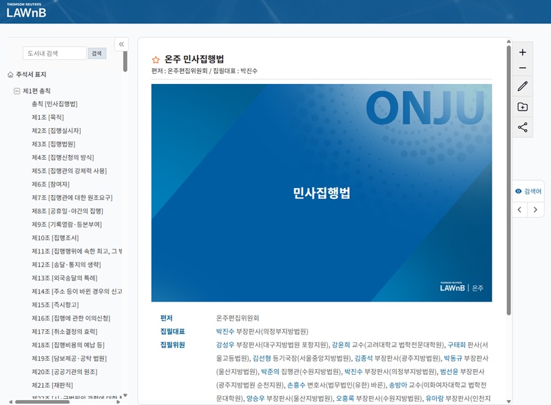Open 주석서 표지 in the table of contents
The image size is (551, 405).
click(x=31, y=74)
